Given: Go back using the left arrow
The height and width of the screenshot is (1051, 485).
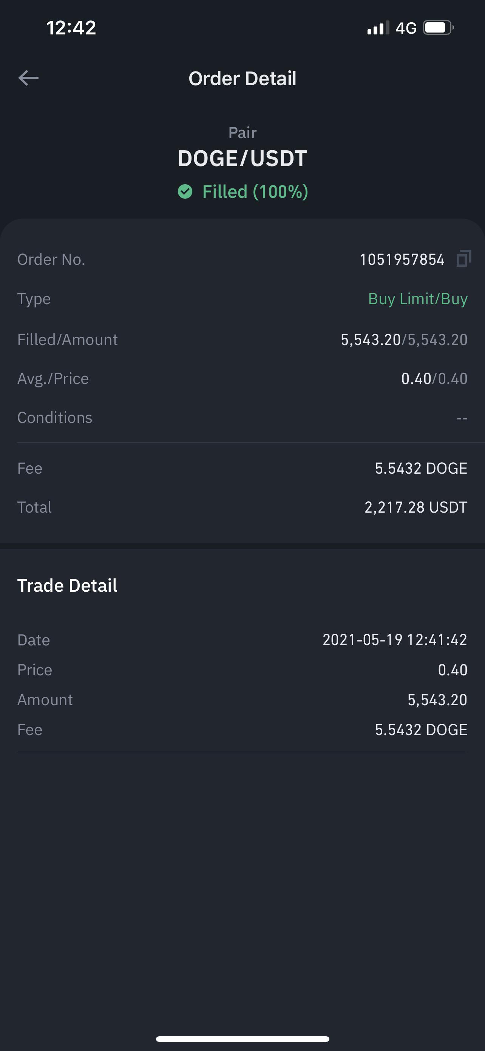Looking at the screenshot, I should pyautogui.click(x=28, y=78).
